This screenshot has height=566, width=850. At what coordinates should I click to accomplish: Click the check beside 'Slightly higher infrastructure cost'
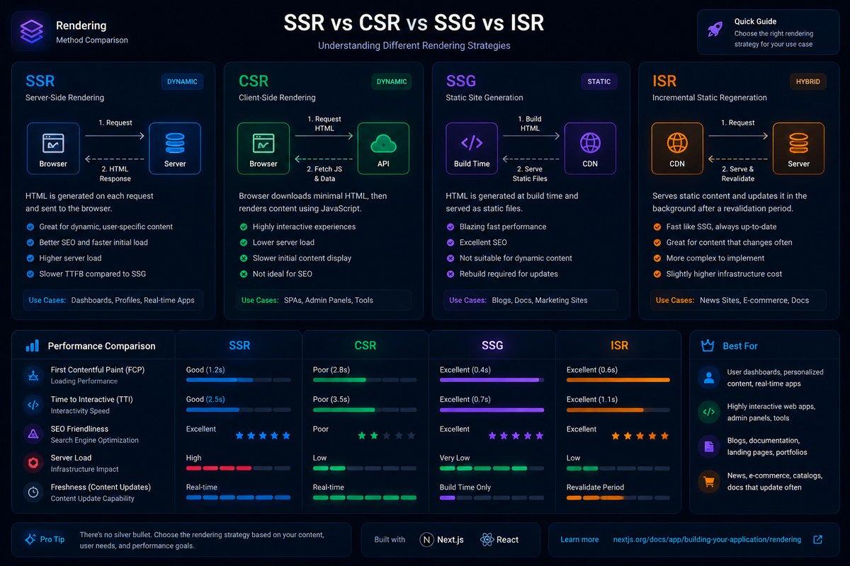(657, 274)
